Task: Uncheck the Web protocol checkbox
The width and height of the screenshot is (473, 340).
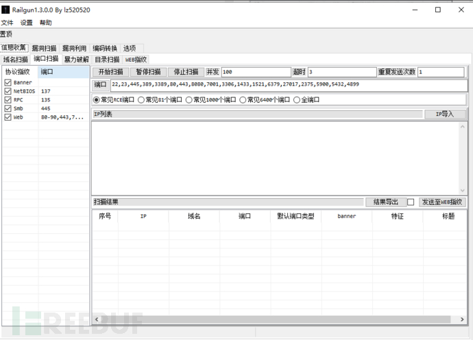Action: 8,117
